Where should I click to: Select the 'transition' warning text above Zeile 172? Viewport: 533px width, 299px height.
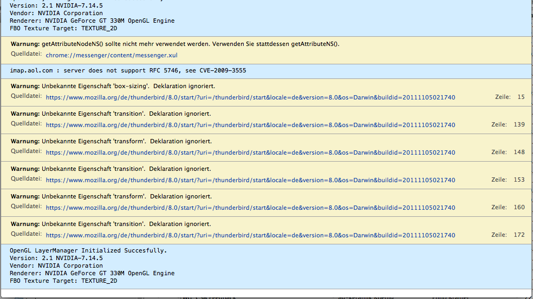(x=111, y=224)
